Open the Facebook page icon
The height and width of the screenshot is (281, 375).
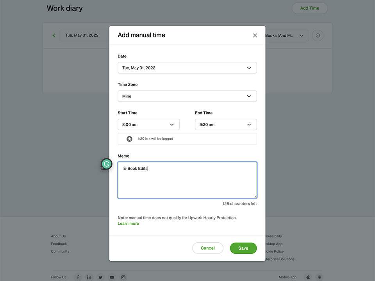(78, 277)
